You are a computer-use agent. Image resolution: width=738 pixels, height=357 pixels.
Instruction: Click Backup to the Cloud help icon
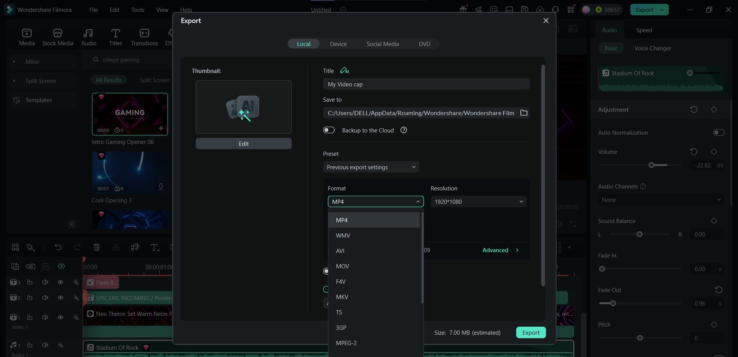point(404,130)
